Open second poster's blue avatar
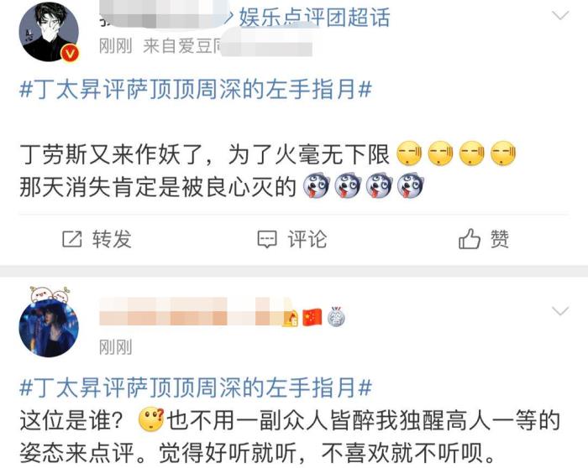Image resolution: width=588 pixels, height=468 pixels. click(49, 325)
